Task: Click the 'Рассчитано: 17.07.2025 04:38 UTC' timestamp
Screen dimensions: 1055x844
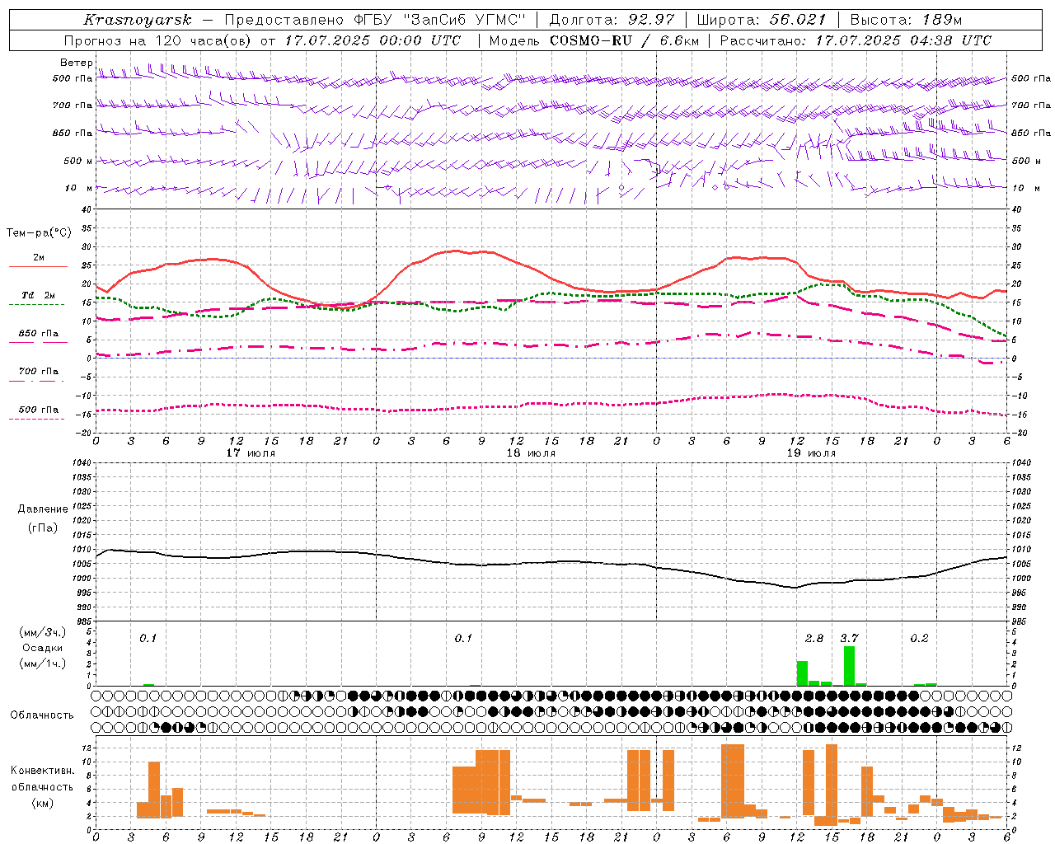Action: coord(856,40)
